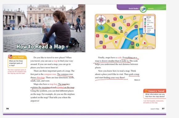Click the 'How to Read a Map' title
This screenshot has width=179, height=118.
[40, 47]
